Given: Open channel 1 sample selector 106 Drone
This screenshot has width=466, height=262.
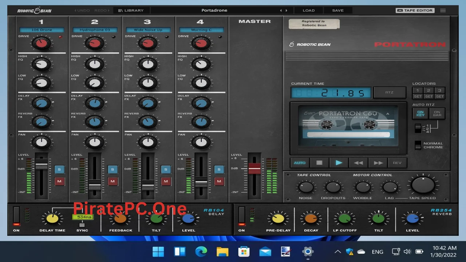Looking at the screenshot, I should pyautogui.click(x=42, y=30).
